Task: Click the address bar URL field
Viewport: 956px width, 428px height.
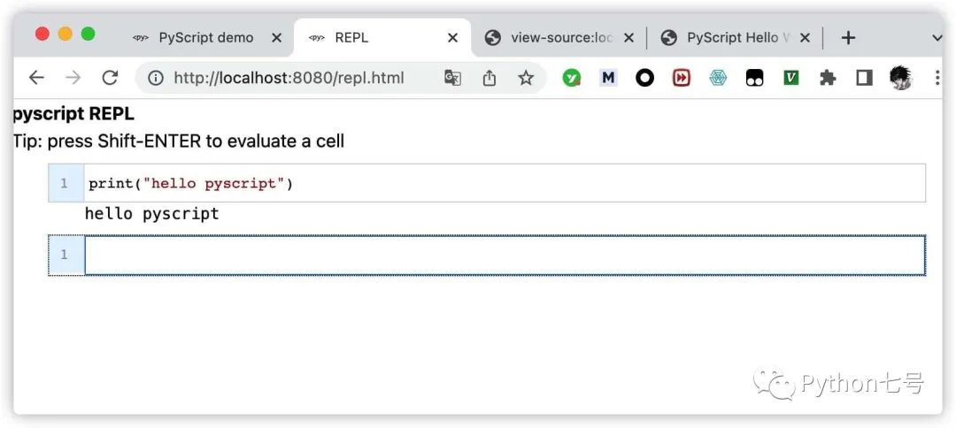Action: (289, 78)
